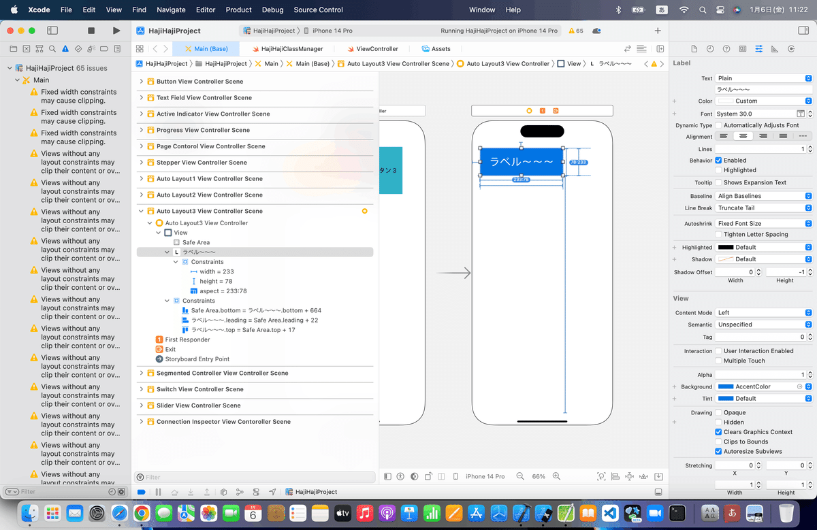Click the Highlighted color swatch

coord(726,248)
